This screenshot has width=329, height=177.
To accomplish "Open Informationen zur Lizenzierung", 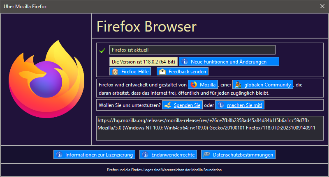I will (x=99, y=154).
